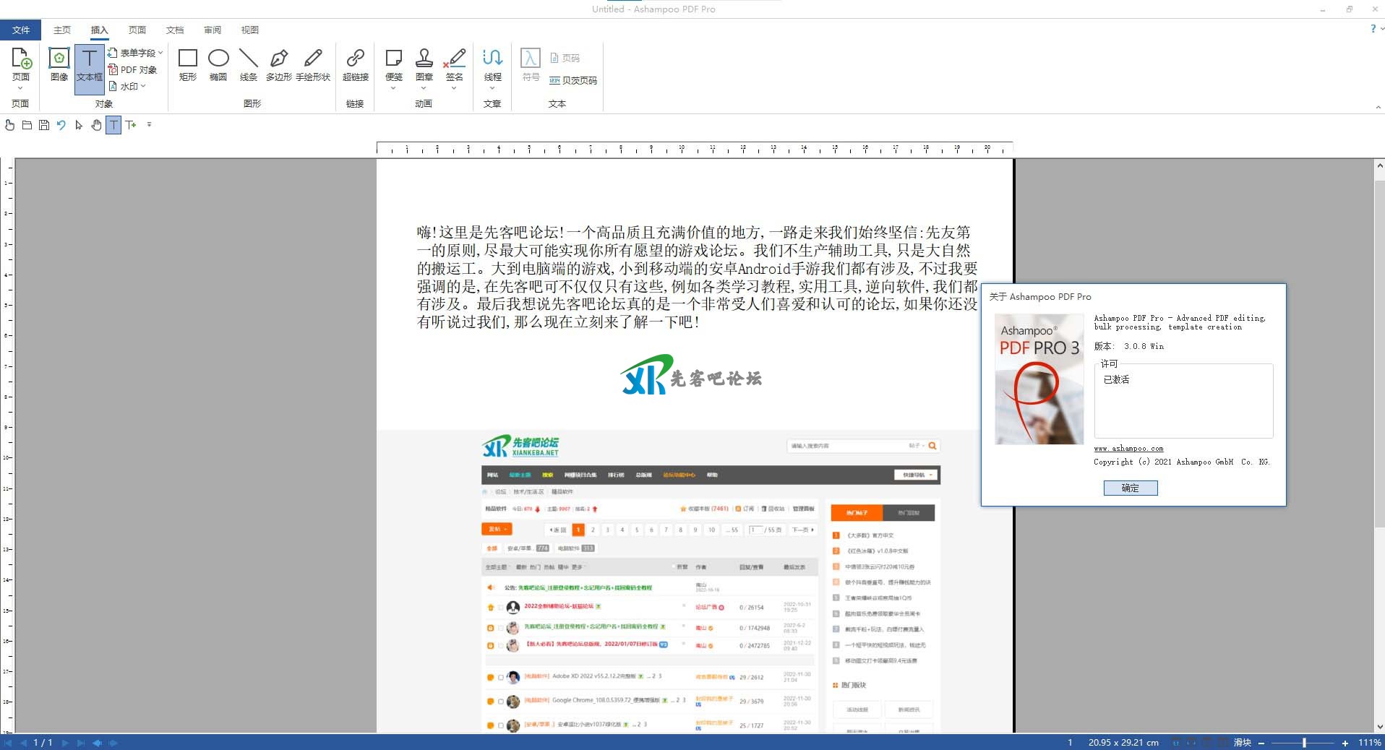The width and height of the screenshot is (1385, 750).
Task: Activate the hand pan tool in quick toolbar
Action: pos(96,125)
